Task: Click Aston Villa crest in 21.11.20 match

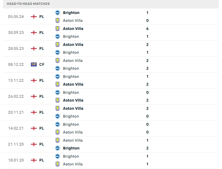Action: (x=58, y=140)
